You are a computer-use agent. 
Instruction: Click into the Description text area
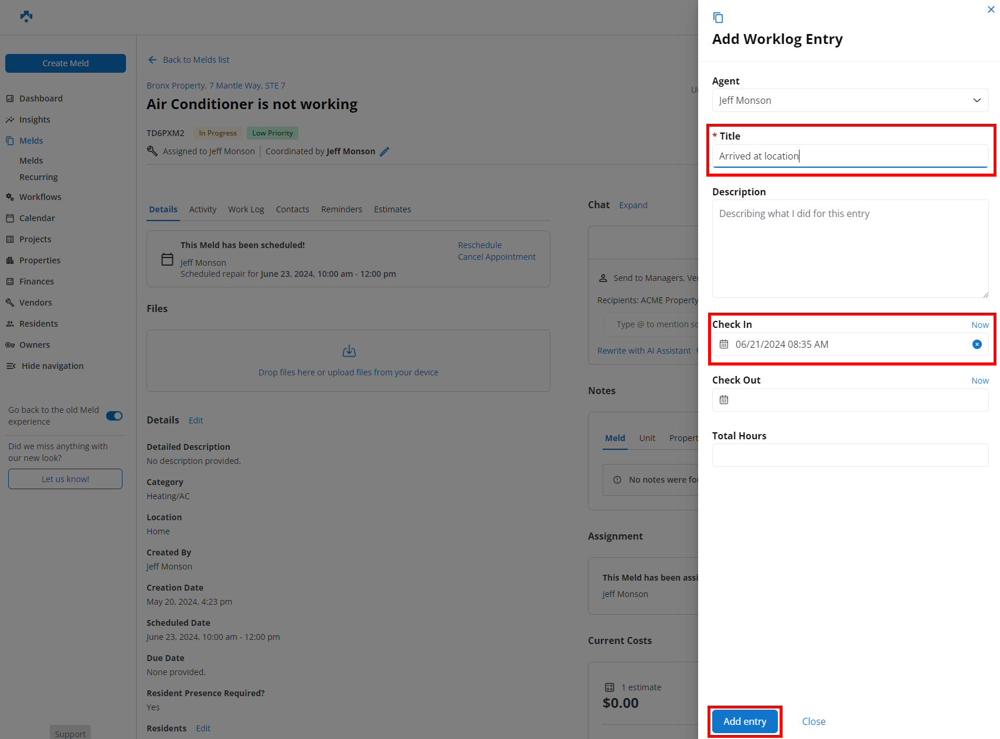click(850, 249)
